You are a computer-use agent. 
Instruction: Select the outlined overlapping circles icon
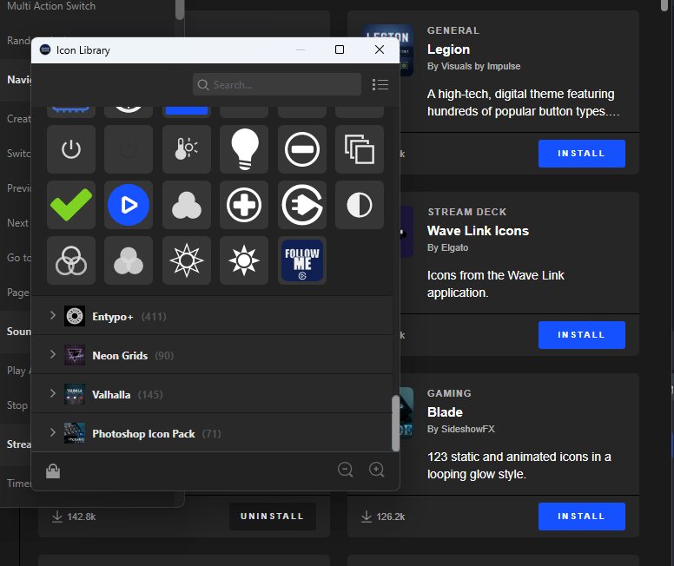click(x=71, y=260)
